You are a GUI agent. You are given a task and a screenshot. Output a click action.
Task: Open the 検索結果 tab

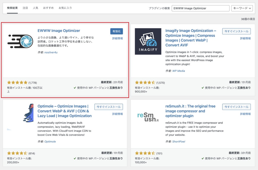12,8
